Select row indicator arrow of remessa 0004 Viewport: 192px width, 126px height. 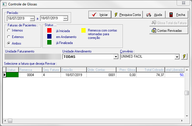click(x=5, y=75)
